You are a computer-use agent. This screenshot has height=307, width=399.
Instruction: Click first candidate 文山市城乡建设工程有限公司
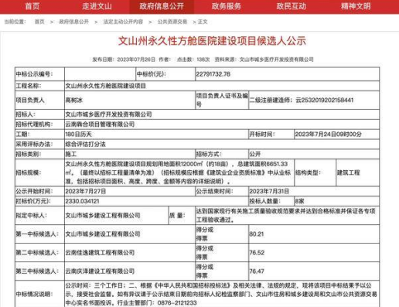[x=103, y=234]
